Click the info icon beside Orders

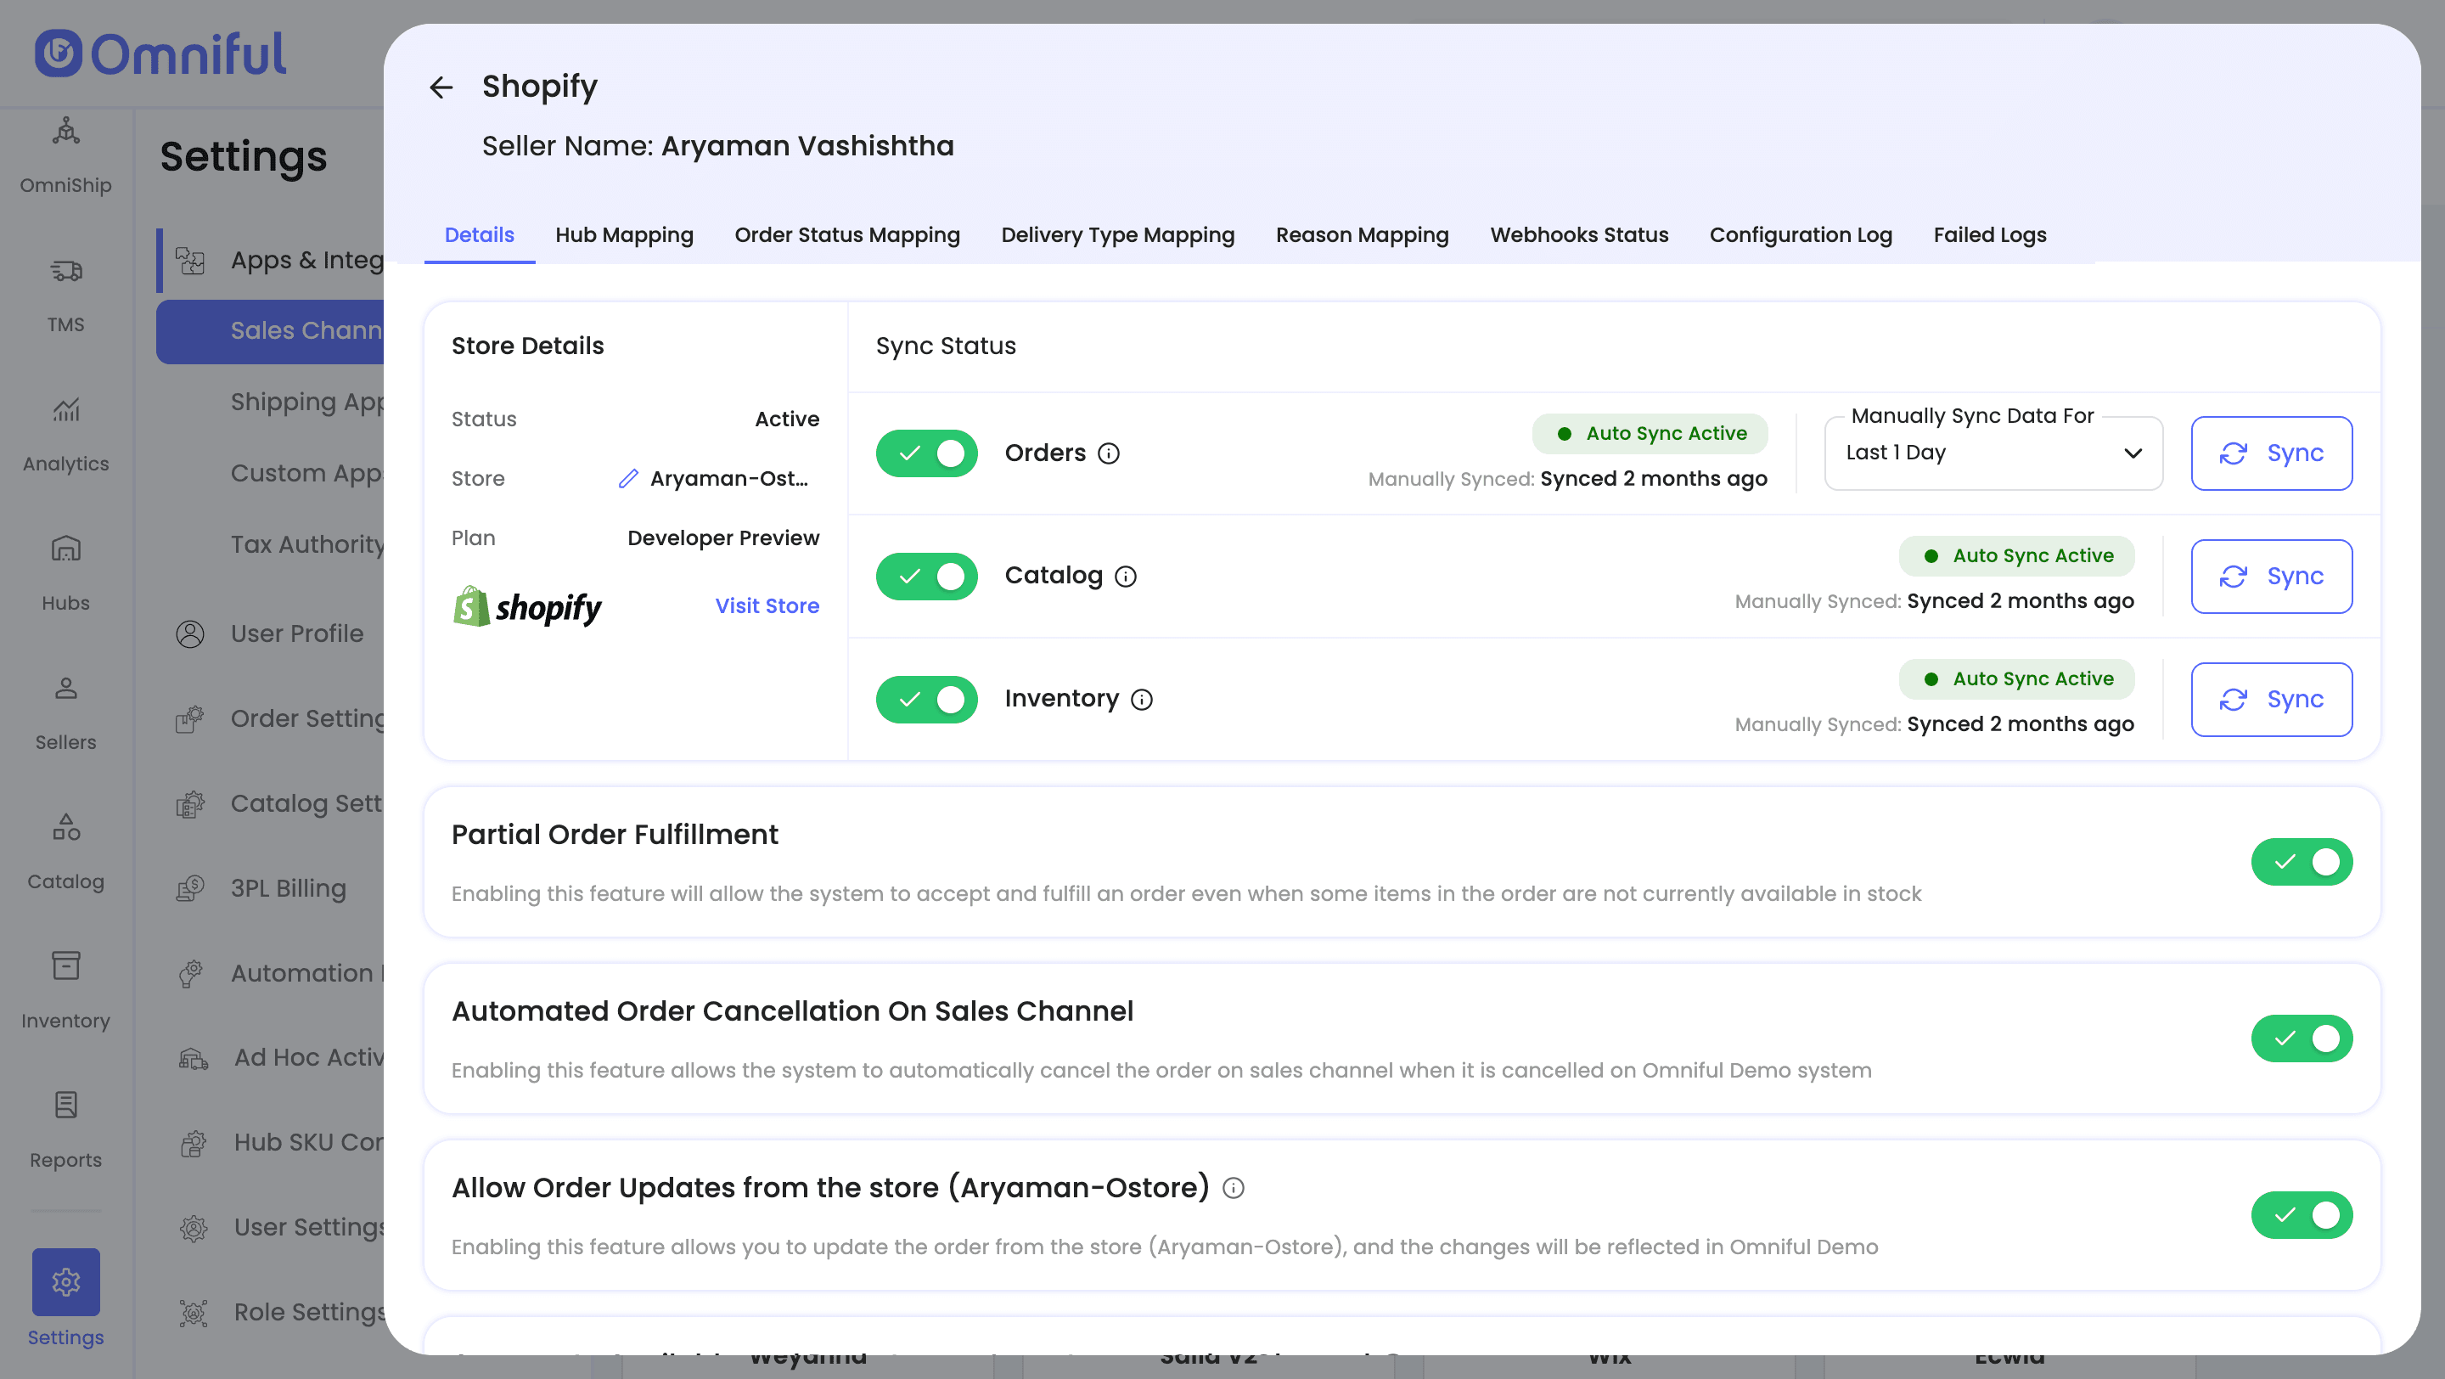pos(1109,453)
